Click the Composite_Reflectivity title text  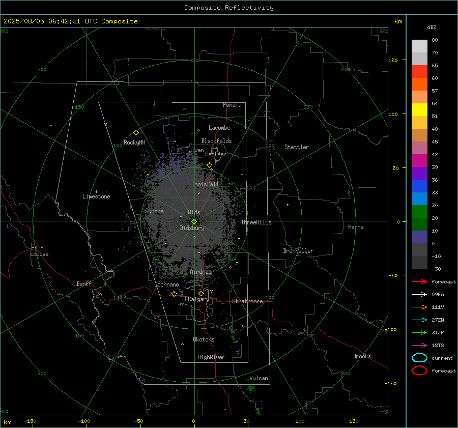coord(228,8)
